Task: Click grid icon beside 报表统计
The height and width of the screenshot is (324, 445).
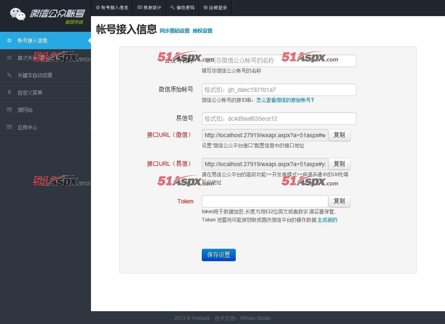Action: point(140,8)
